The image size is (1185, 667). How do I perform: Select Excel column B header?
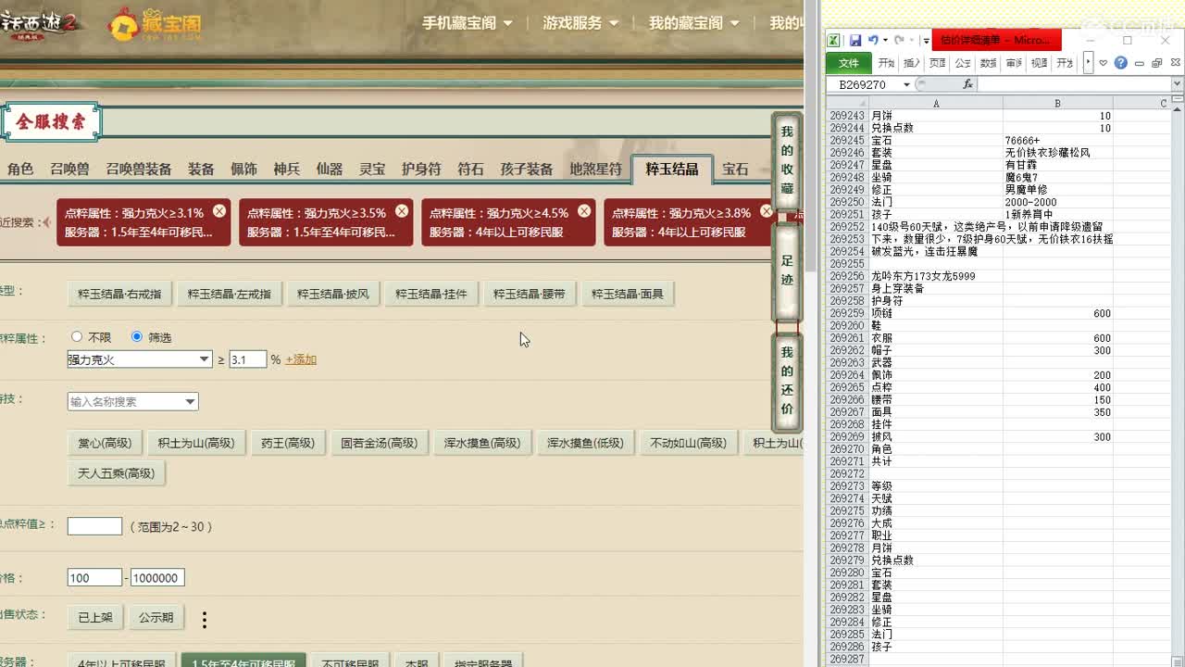(1057, 104)
